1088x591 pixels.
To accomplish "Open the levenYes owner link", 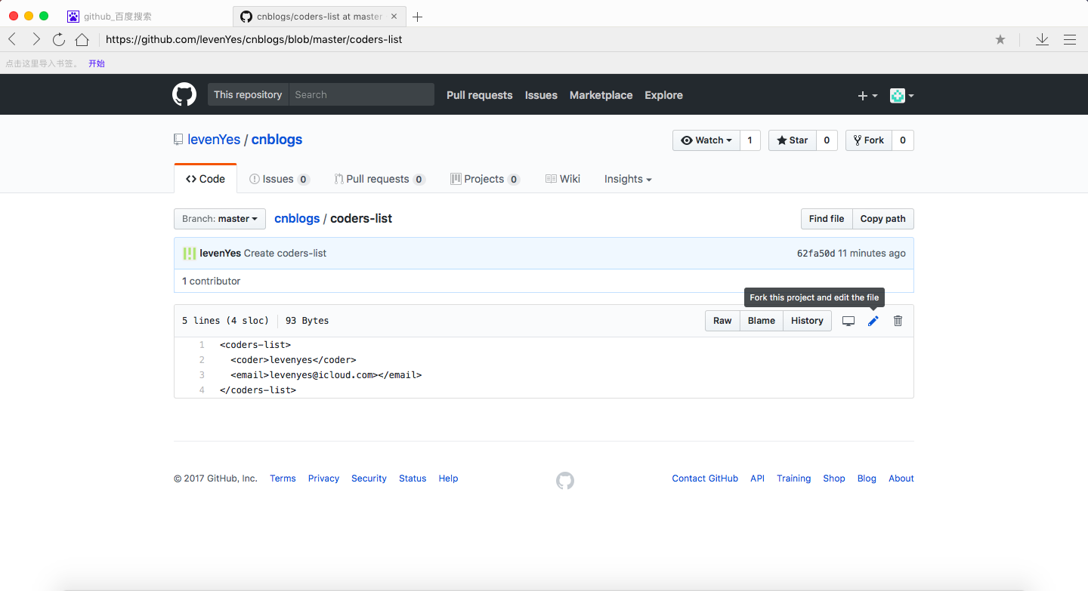I will (214, 140).
